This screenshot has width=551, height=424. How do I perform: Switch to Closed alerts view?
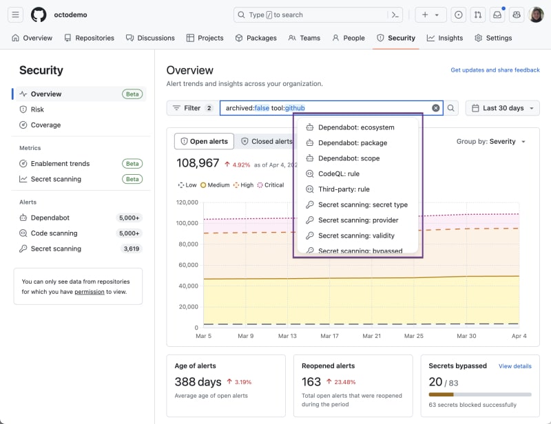[267, 141]
